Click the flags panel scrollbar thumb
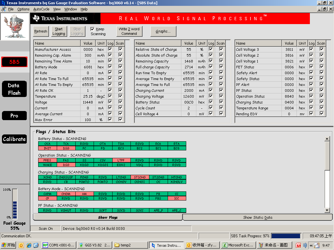 [327, 156]
